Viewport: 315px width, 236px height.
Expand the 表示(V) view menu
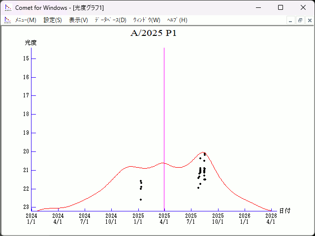tap(78, 20)
